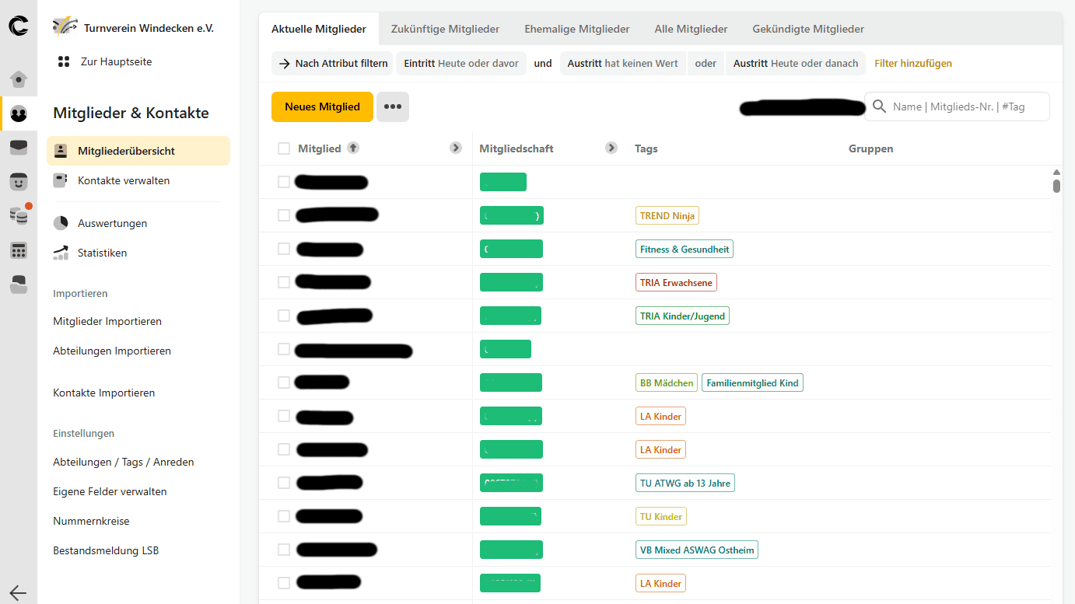This screenshot has width=1075, height=604.
Task: Click the Zur Hauptseite grid icon
Action: pyautogui.click(x=64, y=61)
